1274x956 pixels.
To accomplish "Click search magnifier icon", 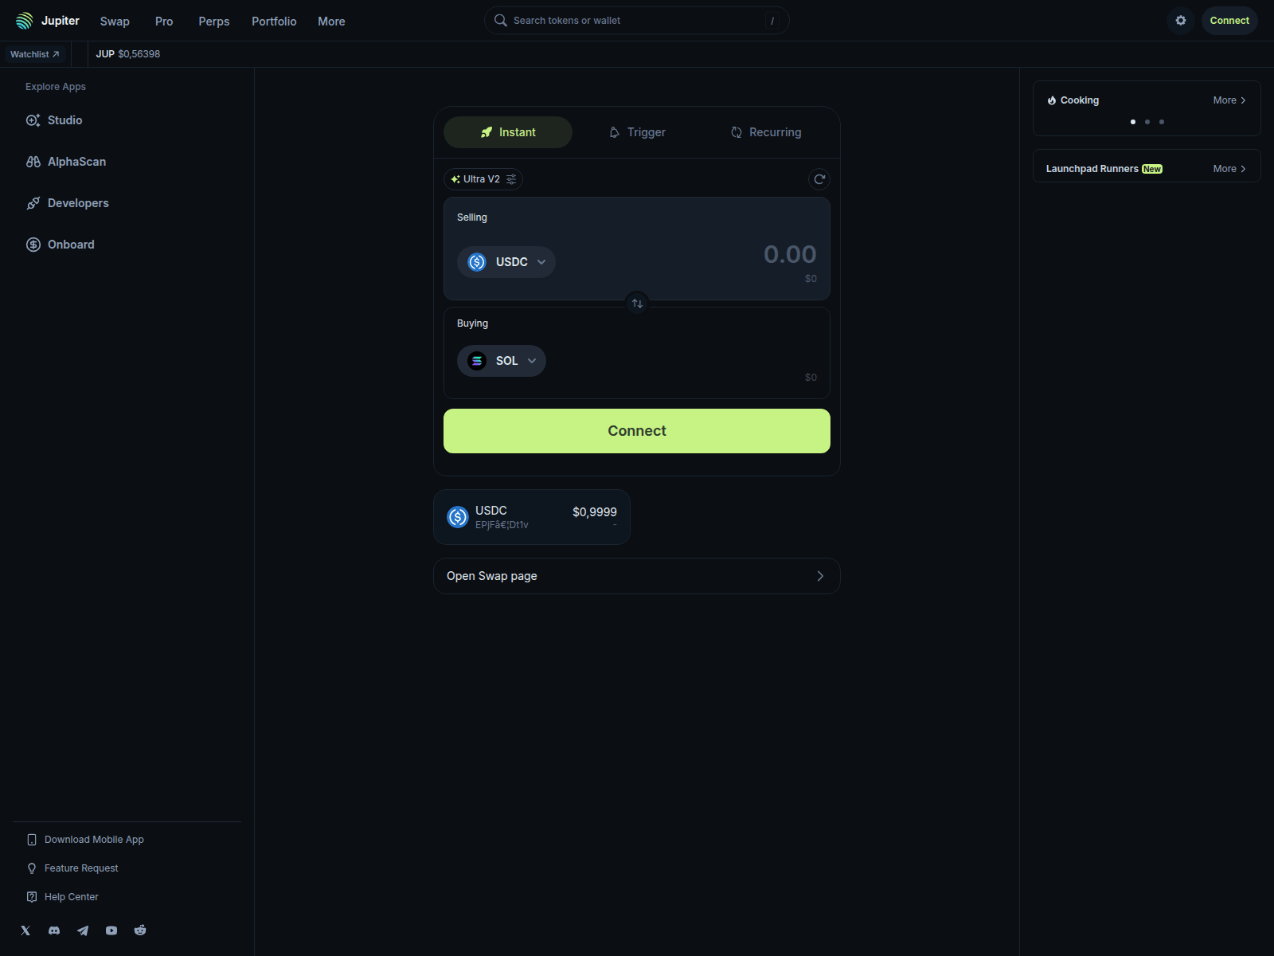I will (x=501, y=21).
